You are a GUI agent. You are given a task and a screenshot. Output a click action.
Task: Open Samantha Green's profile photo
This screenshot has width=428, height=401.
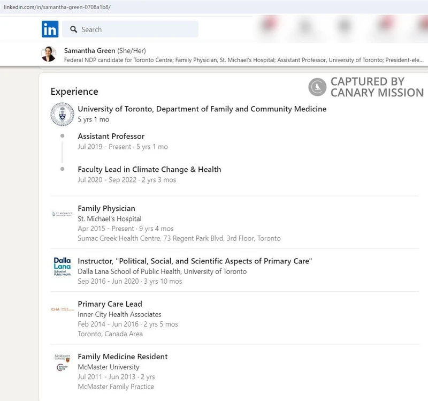[x=49, y=54]
